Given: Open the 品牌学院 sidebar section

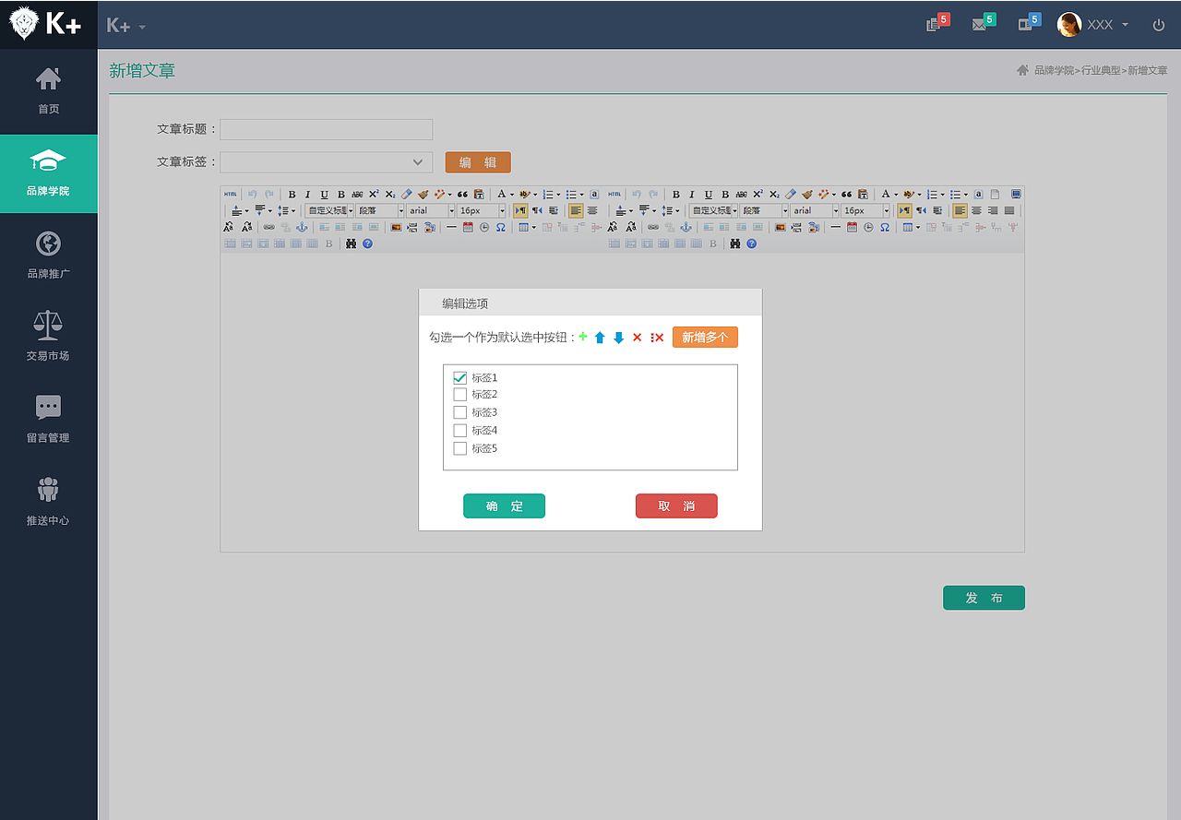Looking at the screenshot, I should (x=48, y=173).
